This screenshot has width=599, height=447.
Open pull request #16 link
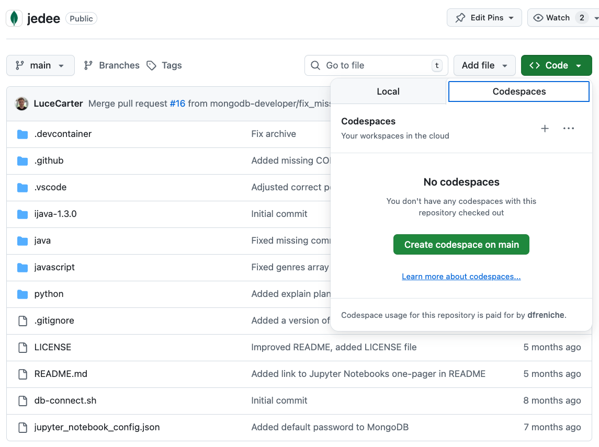tap(177, 104)
